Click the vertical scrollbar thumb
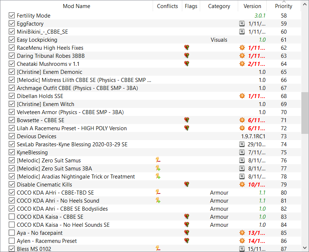 (x=305, y=113)
